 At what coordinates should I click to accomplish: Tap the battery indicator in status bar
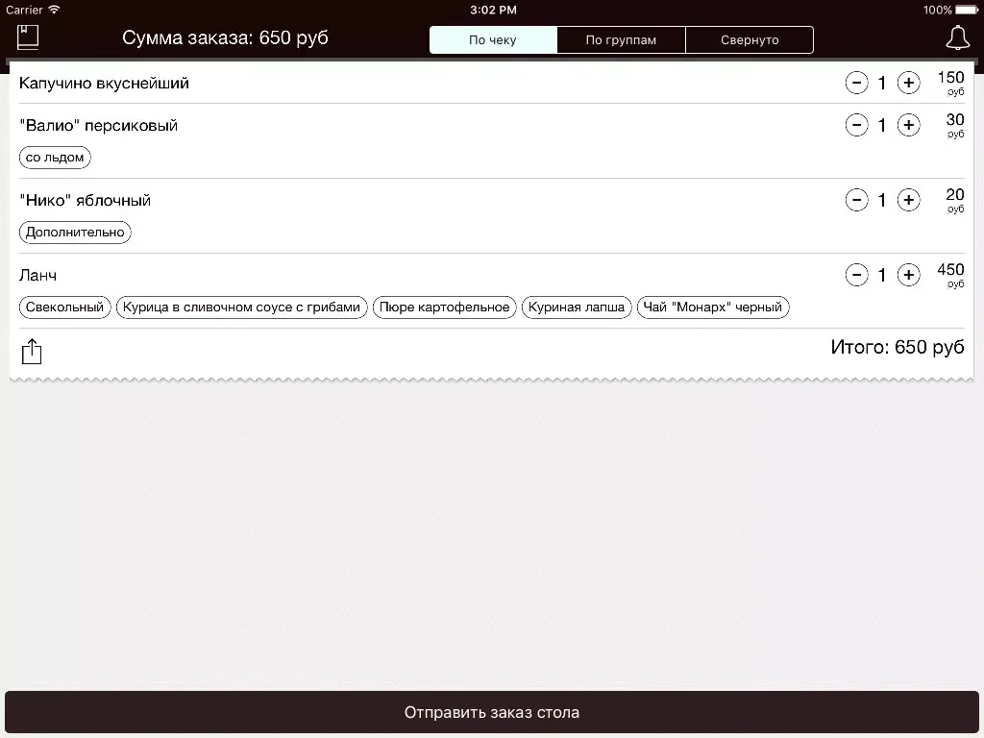pos(967,10)
